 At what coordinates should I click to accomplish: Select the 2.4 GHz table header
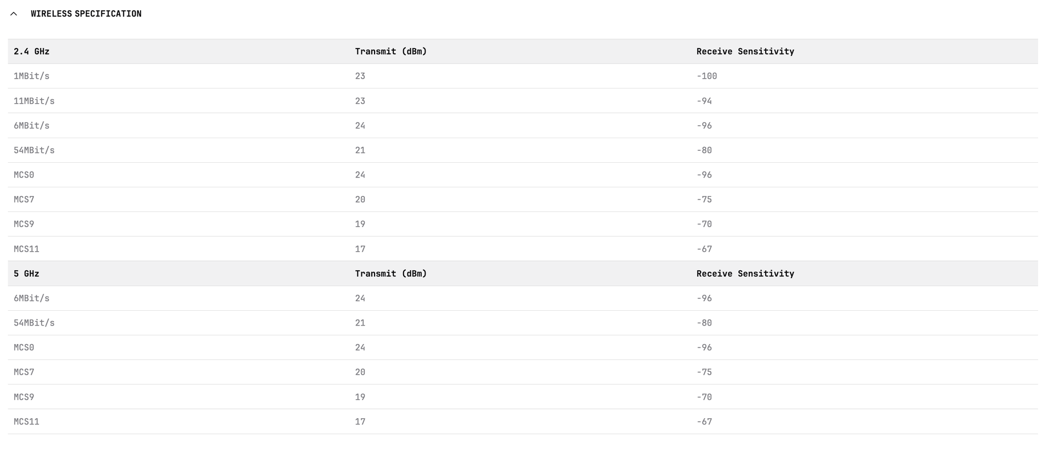[x=32, y=51]
